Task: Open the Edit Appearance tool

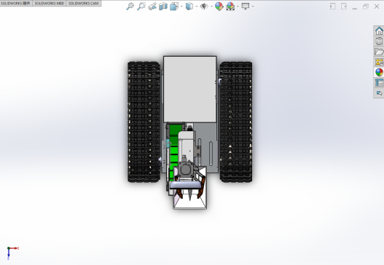Action: coord(219,7)
